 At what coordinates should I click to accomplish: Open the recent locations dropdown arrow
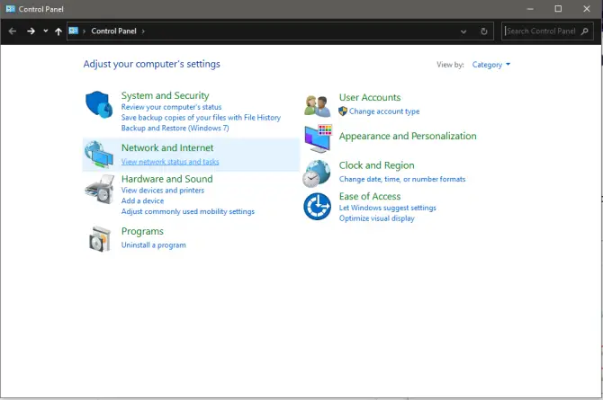click(45, 31)
